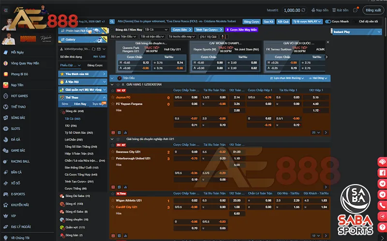Click the Sao Kê statement button
387x241 pixels.
click(268, 22)
